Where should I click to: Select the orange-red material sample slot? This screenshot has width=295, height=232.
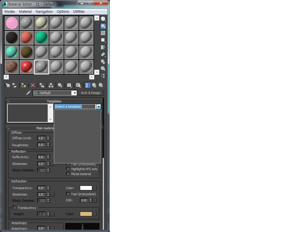[27, 38]
